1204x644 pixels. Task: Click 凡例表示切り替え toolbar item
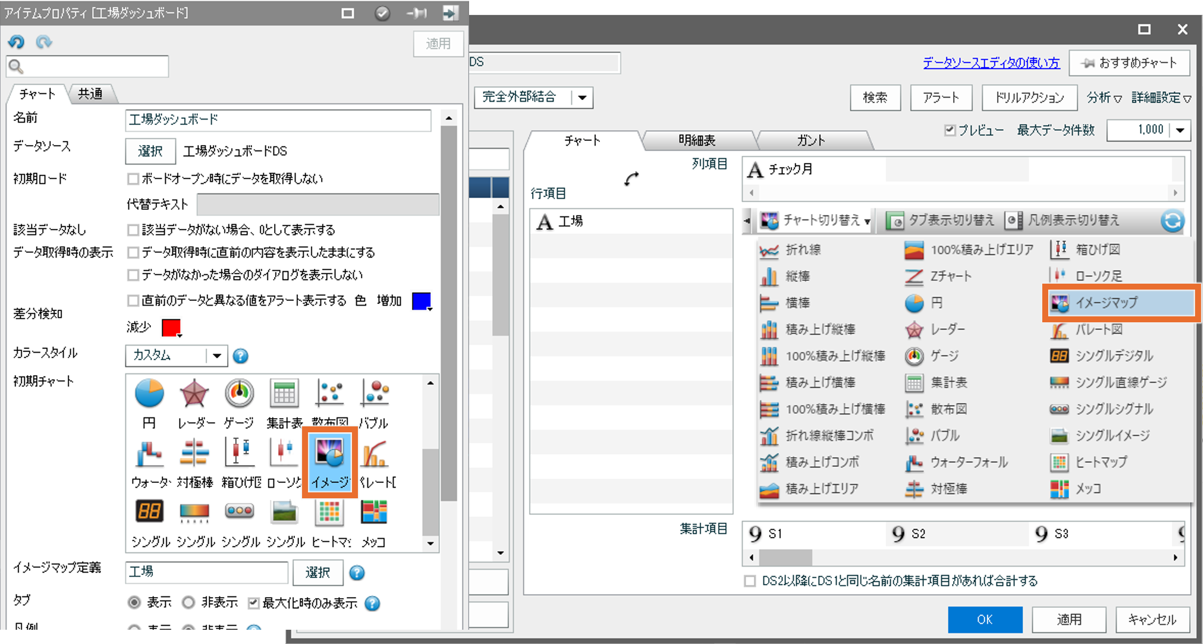pos(1062,221)
